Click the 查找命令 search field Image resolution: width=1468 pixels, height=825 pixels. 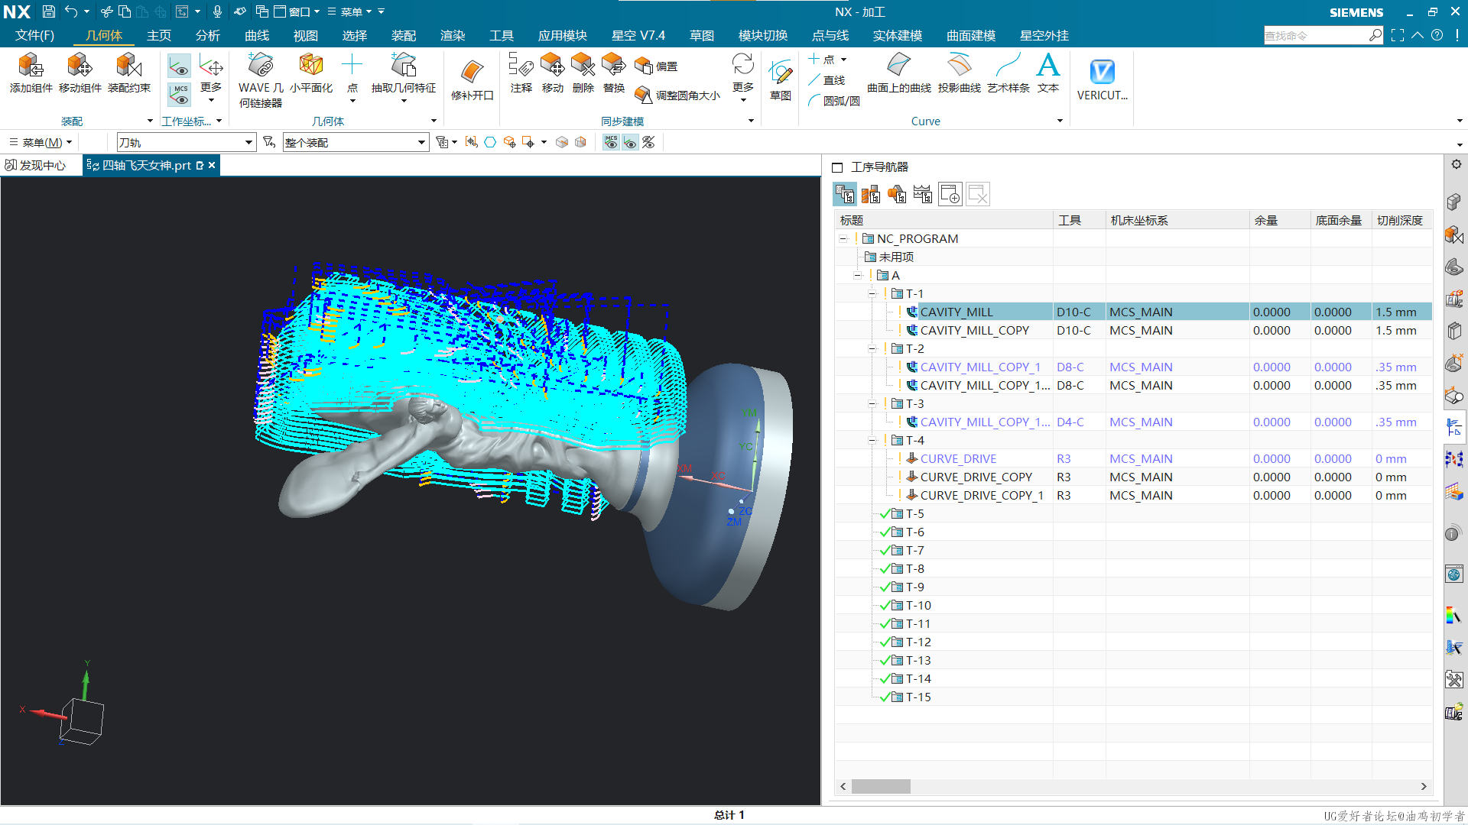(x=1316, y=35)
